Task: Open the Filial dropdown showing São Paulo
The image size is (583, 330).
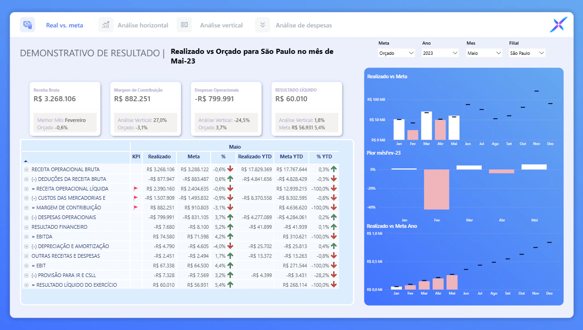Action: pyautogui.click(x=527, y=53)
